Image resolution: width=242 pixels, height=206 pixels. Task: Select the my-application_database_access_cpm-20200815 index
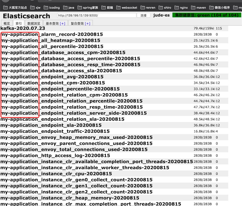(x=63, y=52)
